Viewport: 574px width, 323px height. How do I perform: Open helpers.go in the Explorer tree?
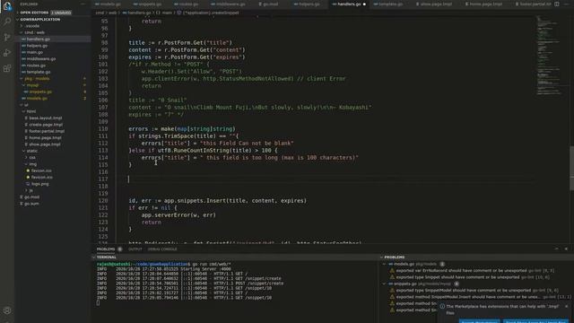pyautogui.click(x=37, y=46)
